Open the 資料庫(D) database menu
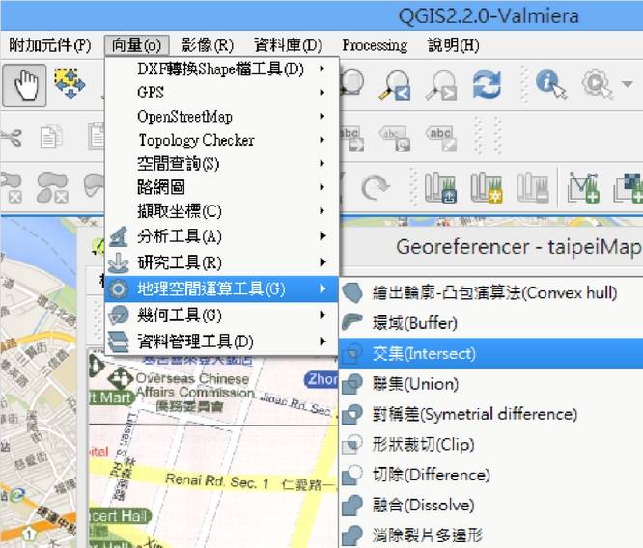 [288, 45]
